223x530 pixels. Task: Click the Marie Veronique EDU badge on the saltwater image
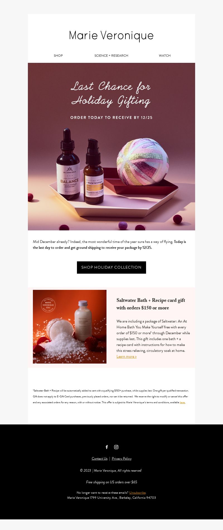pyautogui.click(x=48, y=305)
